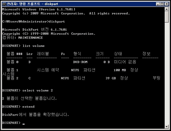Click the computer name 'MAINTERNANCE'

click(30, 38)
